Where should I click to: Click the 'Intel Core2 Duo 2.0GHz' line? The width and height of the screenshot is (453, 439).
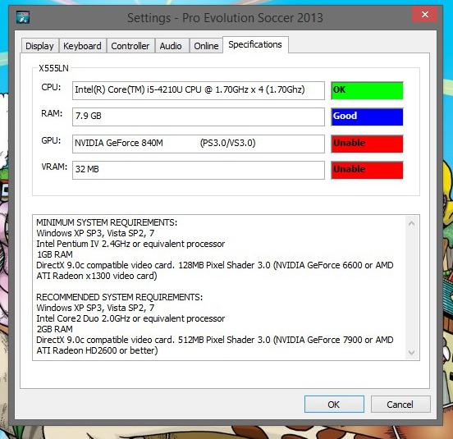point(130,318)
